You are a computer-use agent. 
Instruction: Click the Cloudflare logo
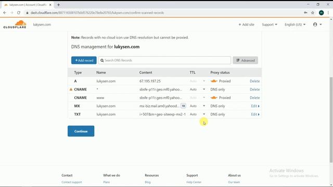(x=15, y=24)
